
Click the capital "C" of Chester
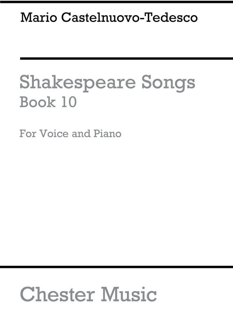[27, 294]
